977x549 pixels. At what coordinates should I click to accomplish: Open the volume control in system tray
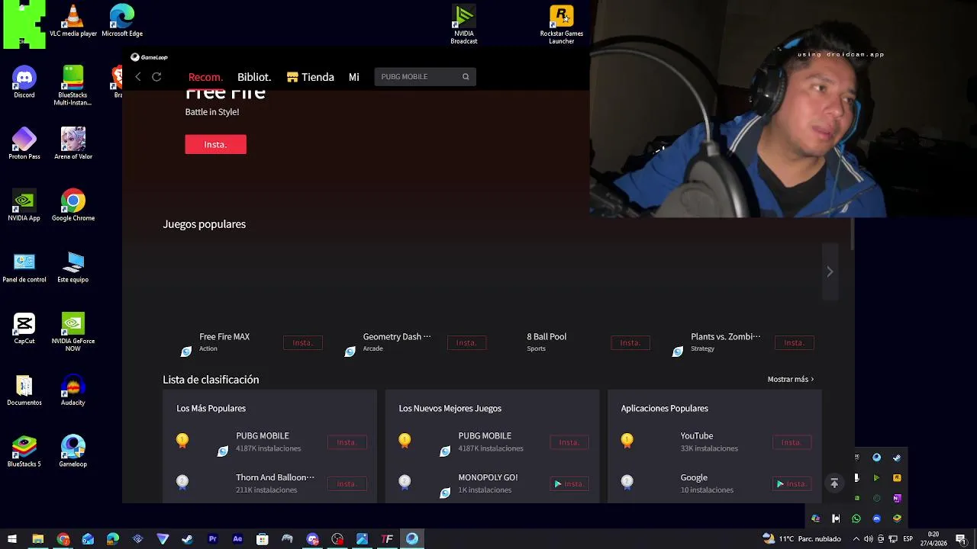(x=869, y=539)
